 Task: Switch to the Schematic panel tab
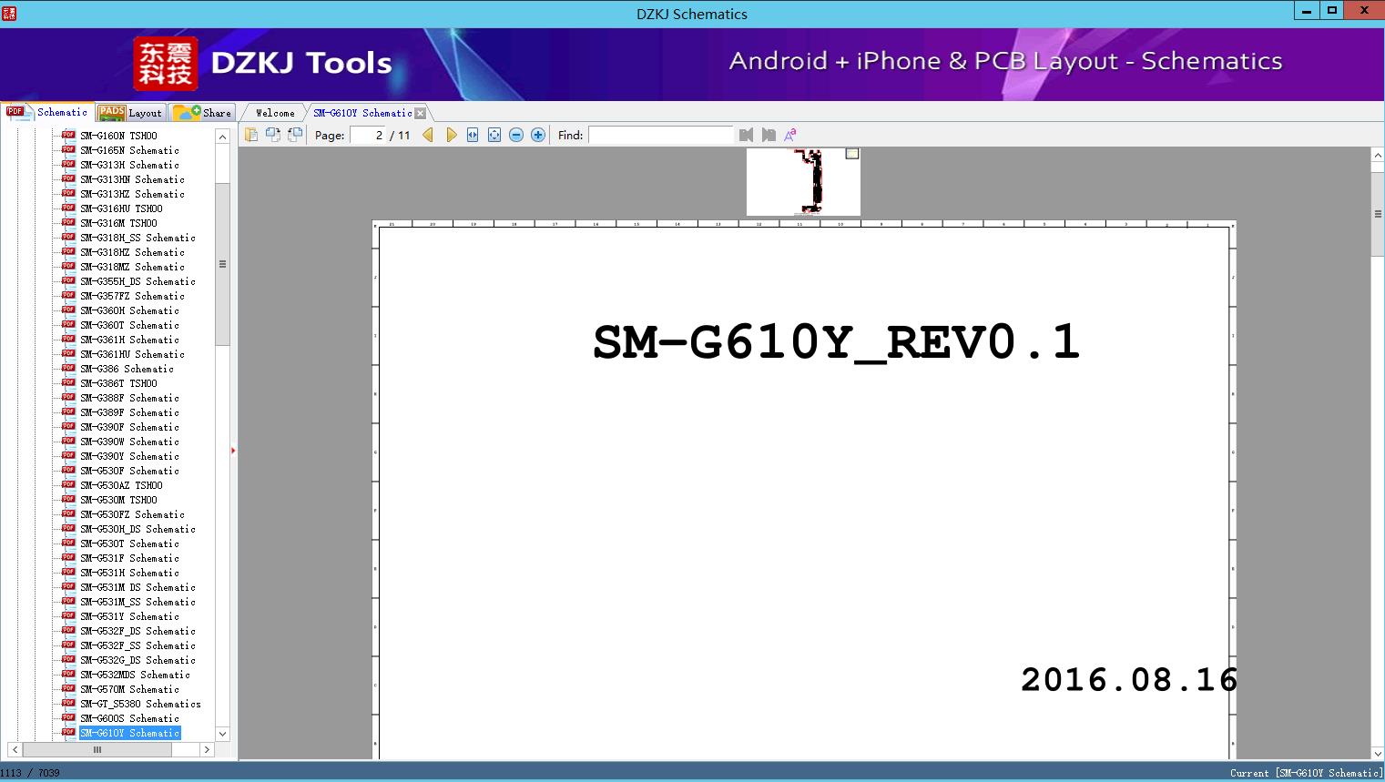[47, 112]
